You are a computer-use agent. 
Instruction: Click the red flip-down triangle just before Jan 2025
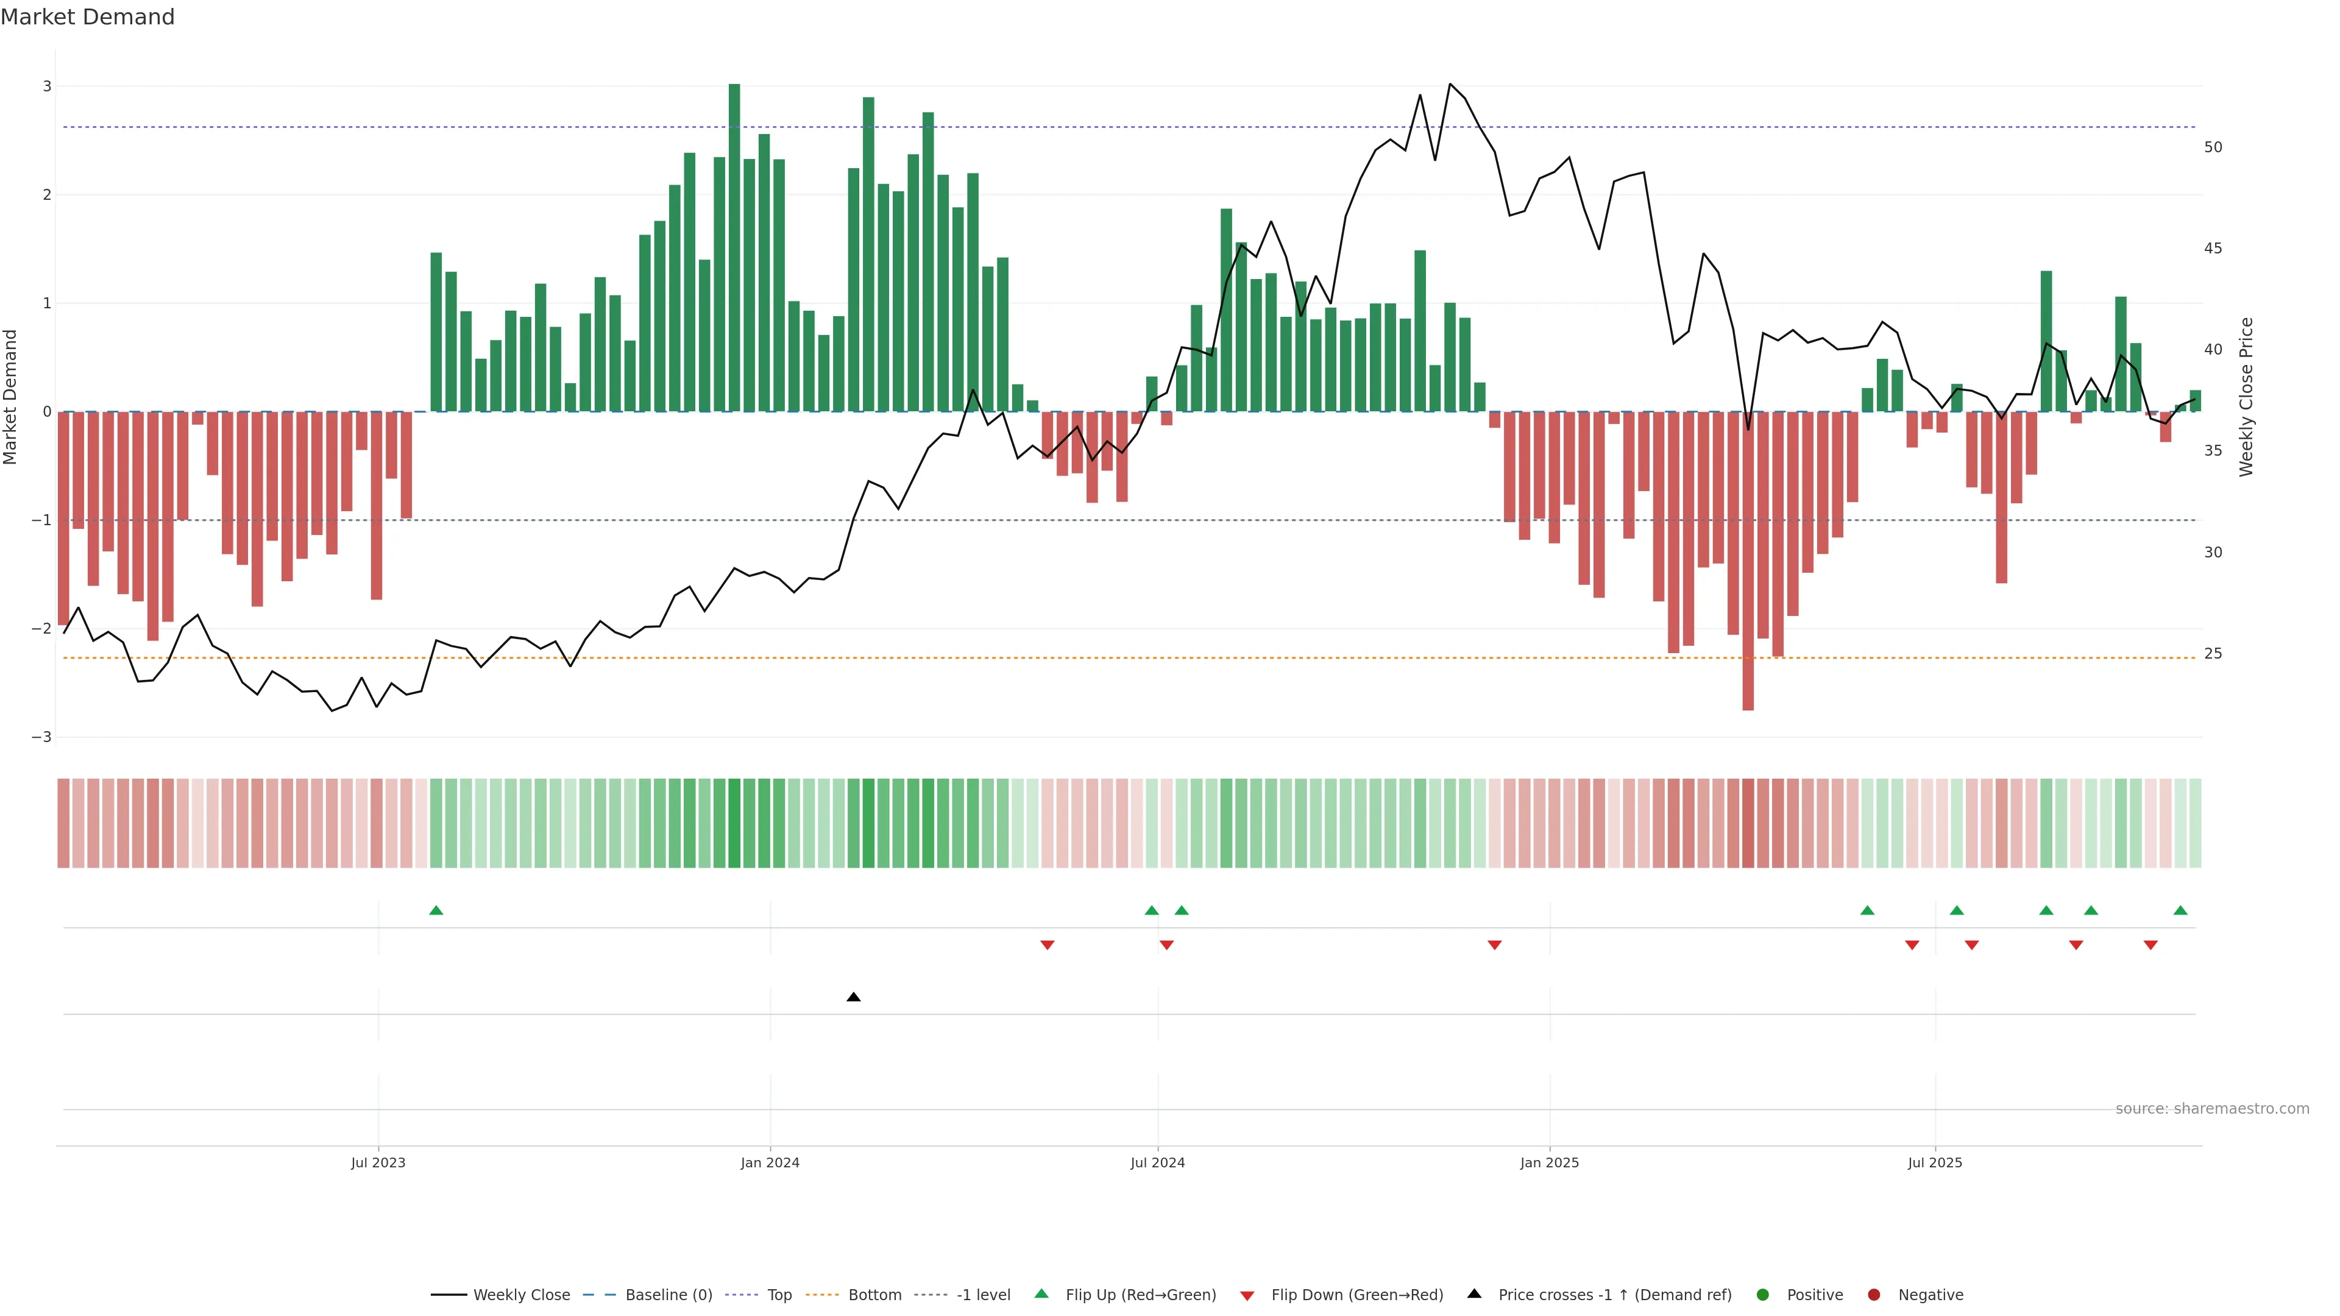(1494, 946)
